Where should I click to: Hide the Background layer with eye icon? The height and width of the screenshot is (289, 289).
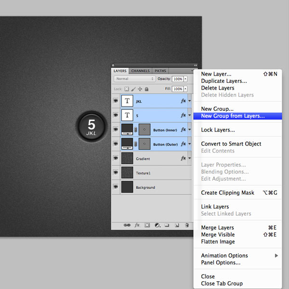tap(116, 187)
